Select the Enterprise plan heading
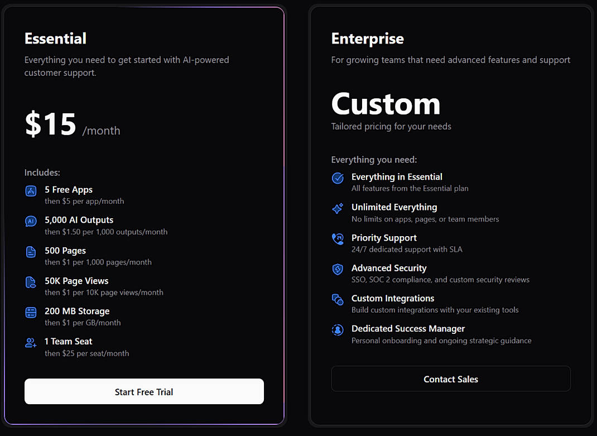Image resolution: width=597 pixels, height=436 pixels. (367, 39)
